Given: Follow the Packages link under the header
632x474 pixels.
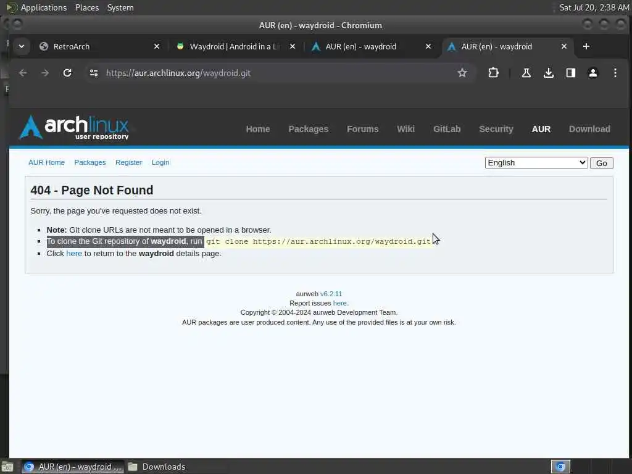Looking at the screenshot, I should click(x=90, y=162).
